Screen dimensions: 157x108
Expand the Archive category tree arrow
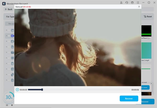pos(7,69)
